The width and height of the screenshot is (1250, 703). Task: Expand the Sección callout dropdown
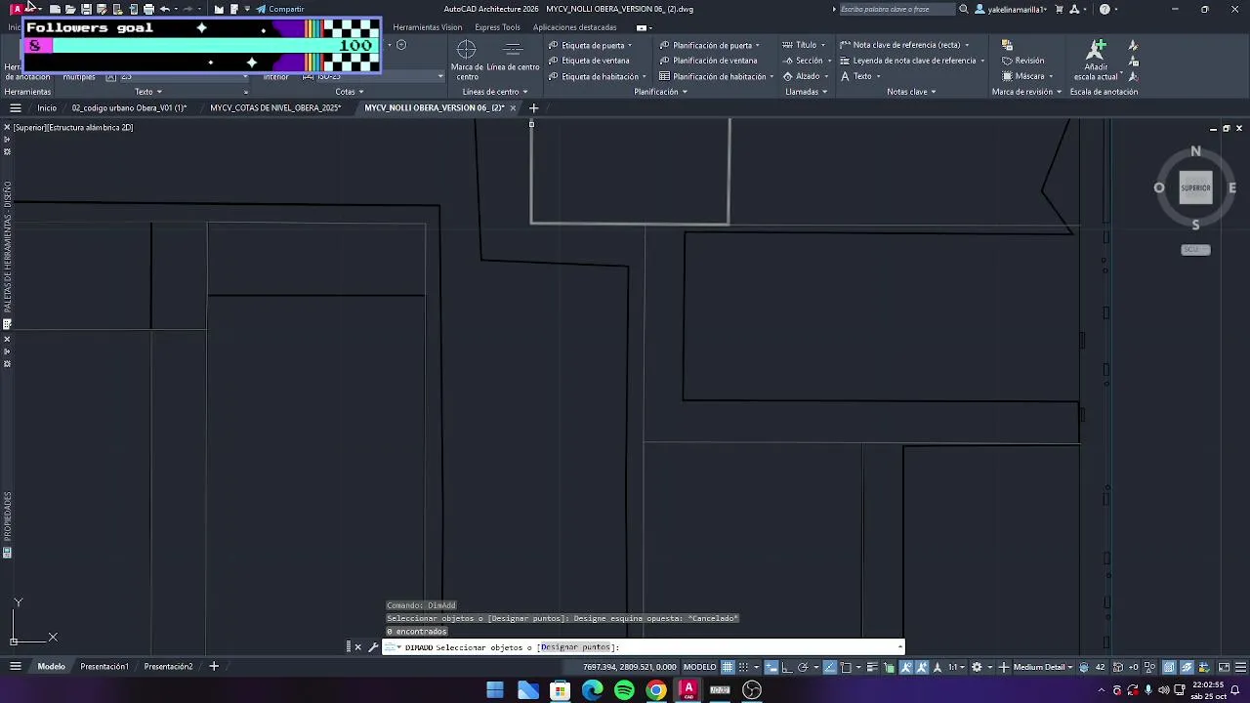point(829,61)
